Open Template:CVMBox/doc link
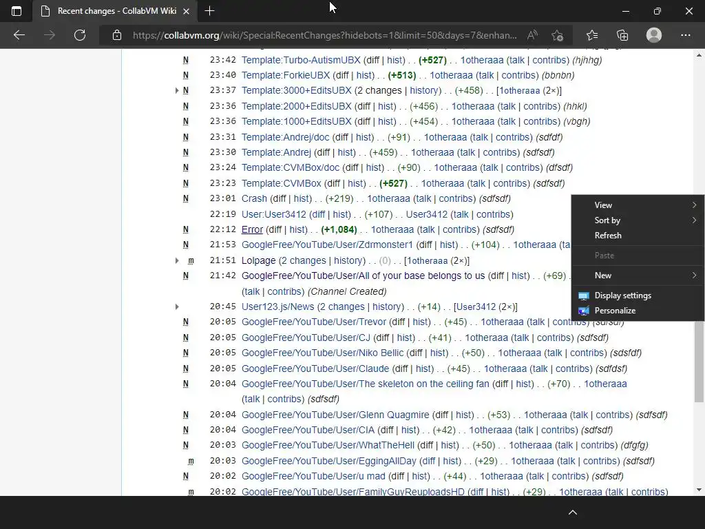The width and height of the screenshot is (705, 529). [291, 168]
